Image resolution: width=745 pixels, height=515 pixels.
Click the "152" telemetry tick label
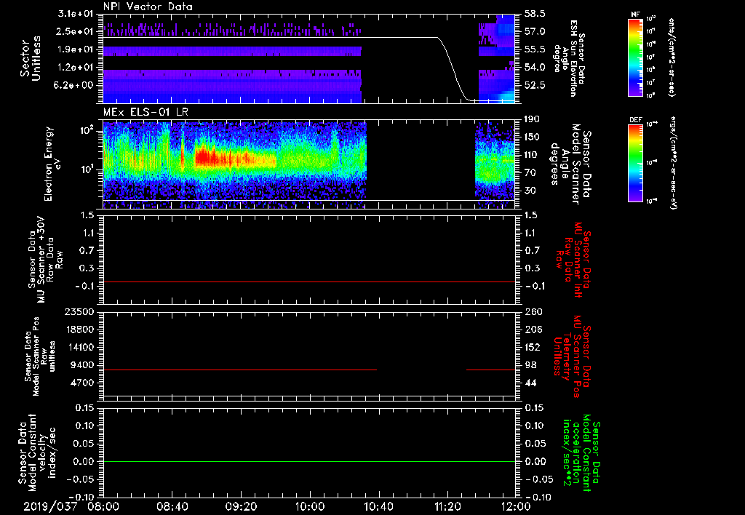533,348
